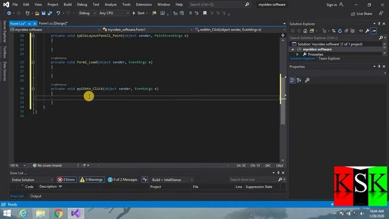Viewport: 389px width, 219px height.
Task: Open the Any CPU platform dropdown
Action: click(x=114, y=13)
